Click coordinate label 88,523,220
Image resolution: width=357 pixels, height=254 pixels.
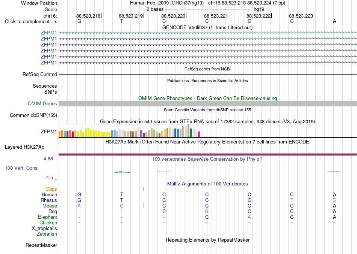(173, 16)
